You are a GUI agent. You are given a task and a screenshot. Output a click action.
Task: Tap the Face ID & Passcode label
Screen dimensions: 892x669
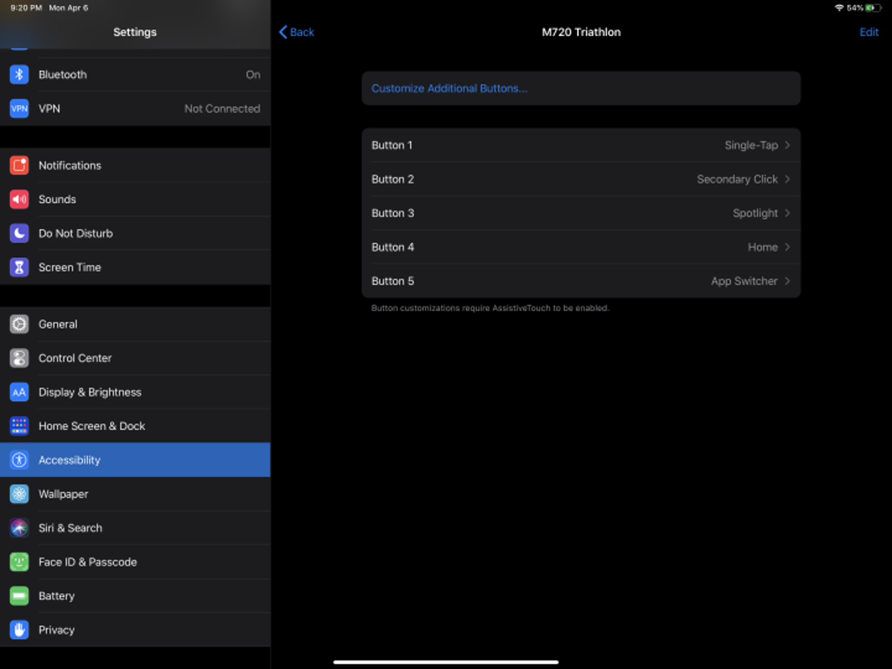tap(88, 562)
